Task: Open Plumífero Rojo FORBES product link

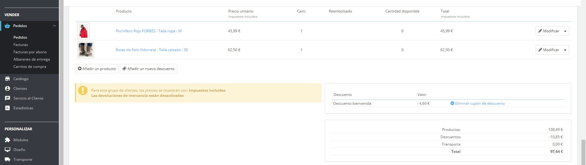Action: coord(148,31)
